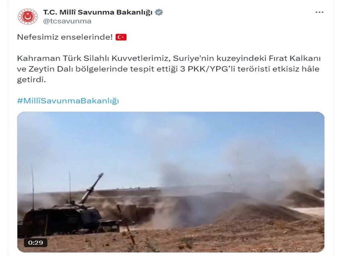The height and width of the screenshot is (257, 343).
Task: Click the "Nefesimiz enselerinde!" headline text
Action: 65,37
